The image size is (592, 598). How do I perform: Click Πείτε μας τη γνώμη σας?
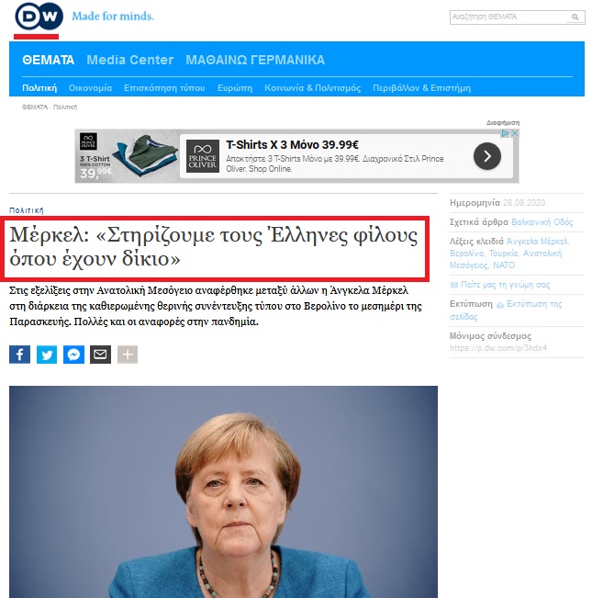pos(500,285)
